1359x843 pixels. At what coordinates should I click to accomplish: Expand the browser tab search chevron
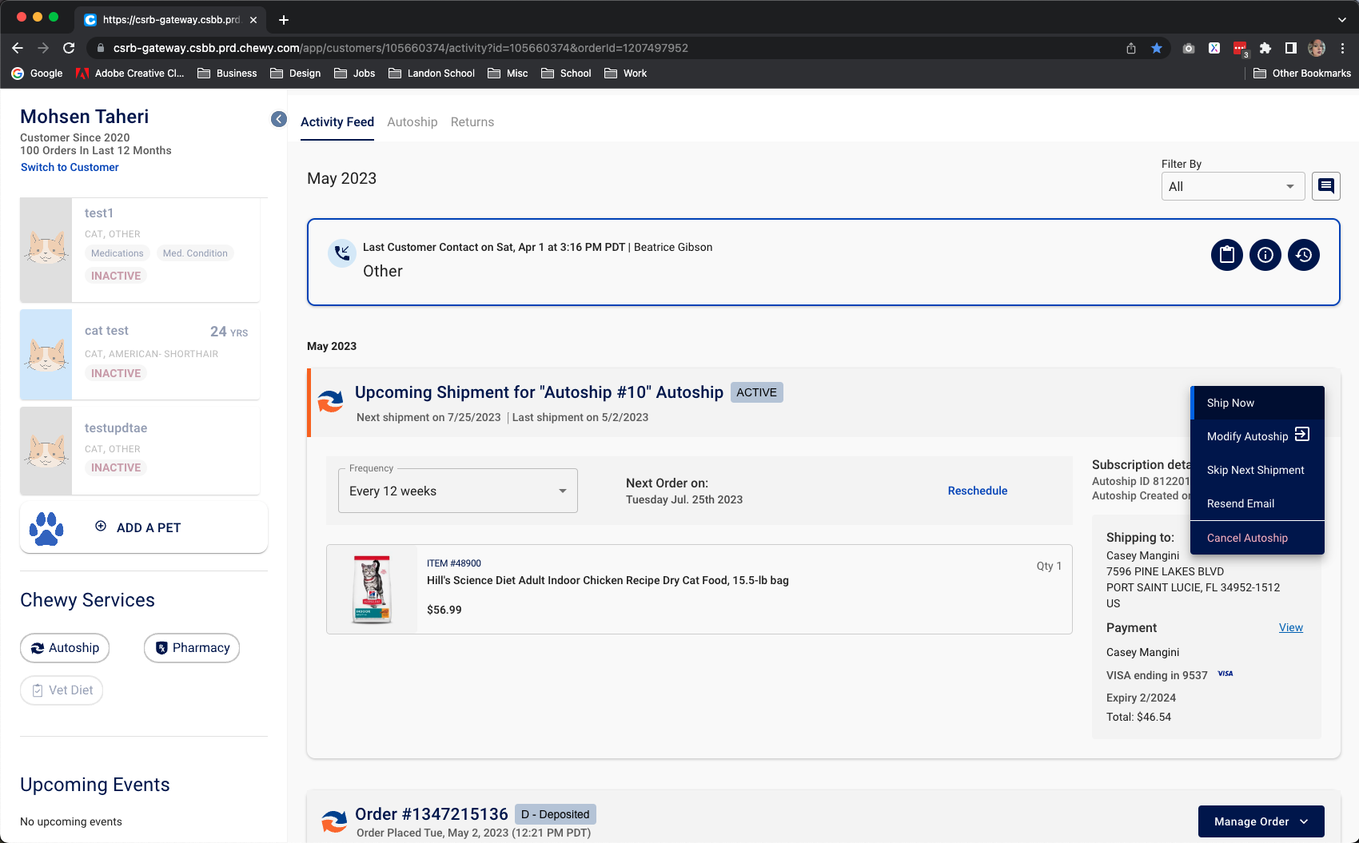pyautogui.click(x=1341, y=20)
